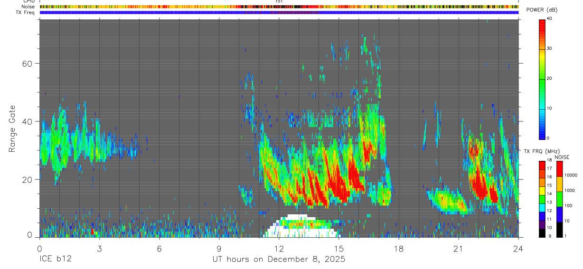Click the 'UT hours on December 8, 2025' label

click(279, 260)
